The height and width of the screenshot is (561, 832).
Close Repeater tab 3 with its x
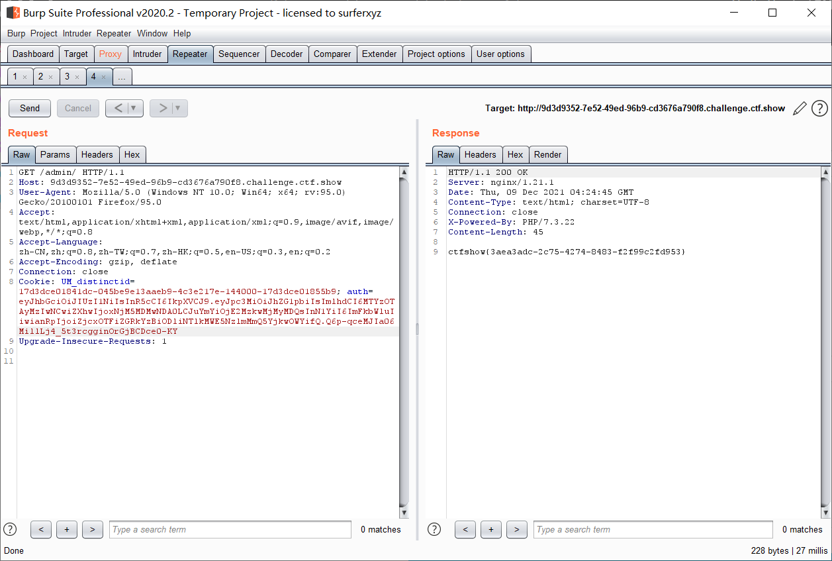(76, 77)
